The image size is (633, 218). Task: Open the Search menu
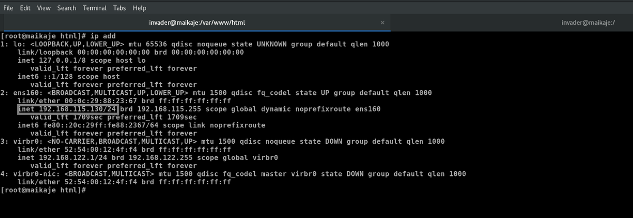[x=66, y=8]
